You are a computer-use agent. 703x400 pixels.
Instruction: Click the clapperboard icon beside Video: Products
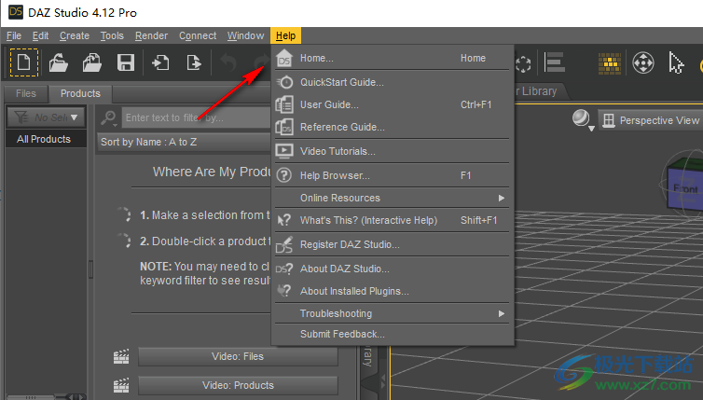121,385
